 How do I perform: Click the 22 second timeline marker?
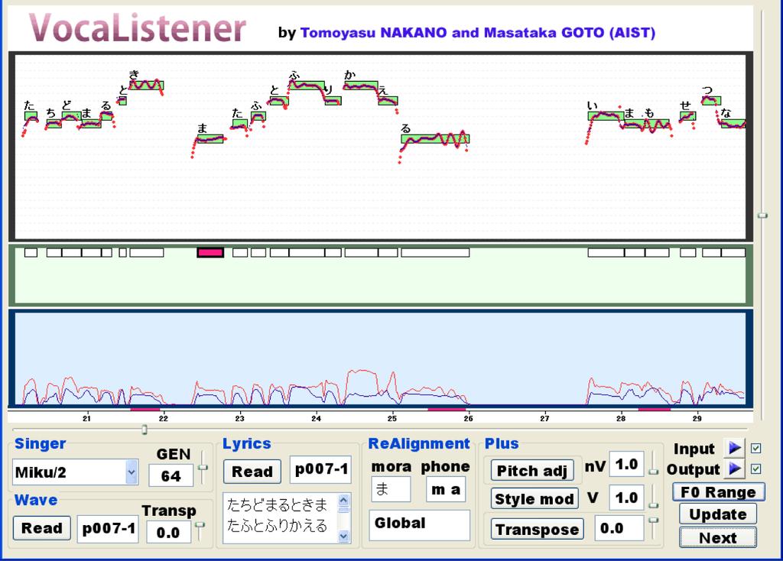coord(164,419)
